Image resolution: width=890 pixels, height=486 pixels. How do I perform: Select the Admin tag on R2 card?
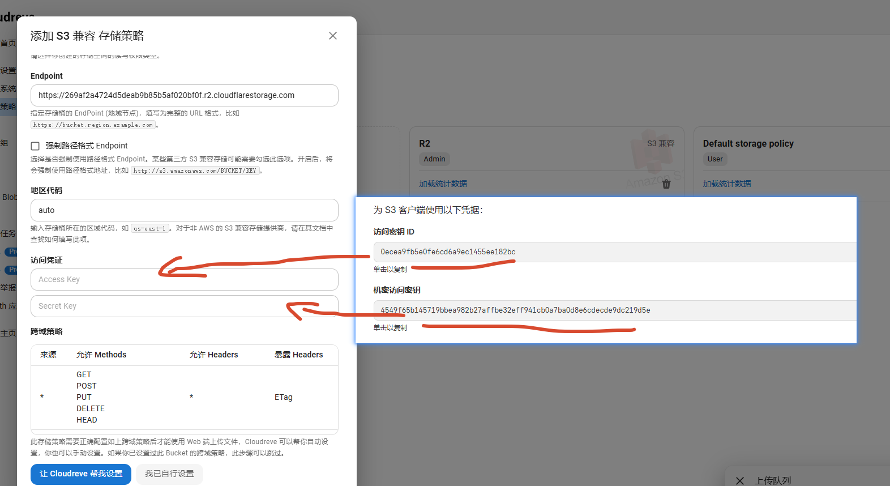tap(434, 159)
